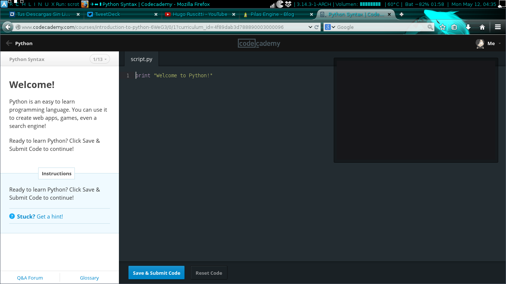506x284 pixels.
Task: Close the Pilas Engine Blog tab
Action: 312,14
